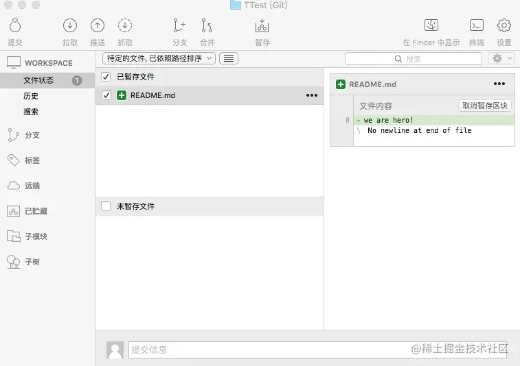Click the line number 0 in diff gutter

point(347,120)
